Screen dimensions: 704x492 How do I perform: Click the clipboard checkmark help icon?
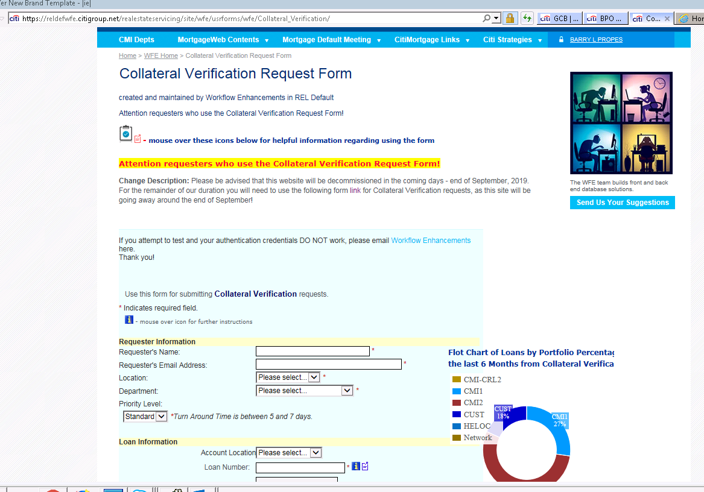(x=125, y=133)
